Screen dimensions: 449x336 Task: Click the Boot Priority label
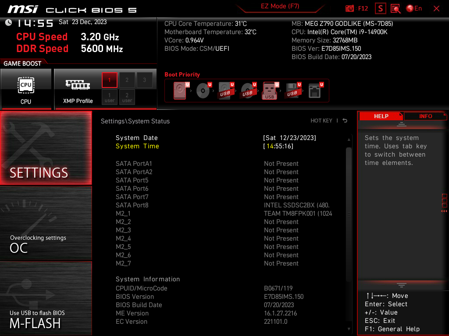182,74
